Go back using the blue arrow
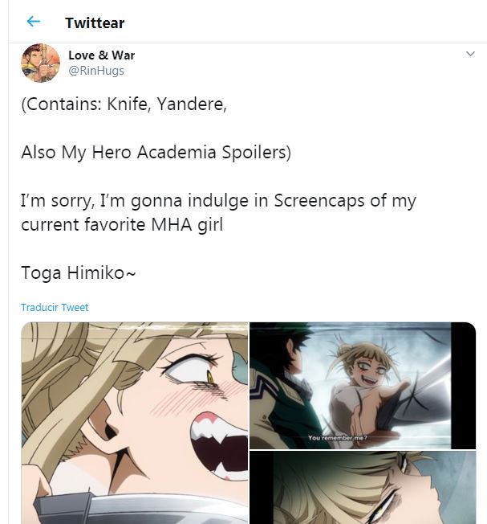 click(33, 22)
